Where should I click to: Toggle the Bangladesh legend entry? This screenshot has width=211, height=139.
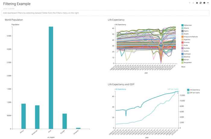point(187,63)
